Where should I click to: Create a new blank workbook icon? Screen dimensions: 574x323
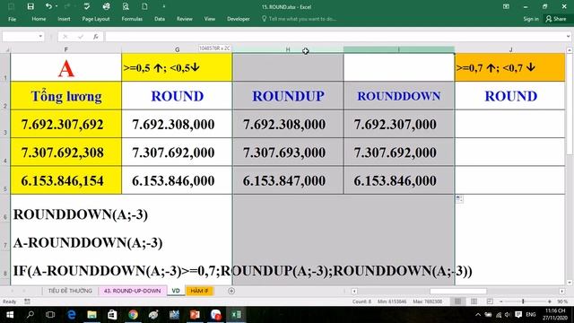145,6
